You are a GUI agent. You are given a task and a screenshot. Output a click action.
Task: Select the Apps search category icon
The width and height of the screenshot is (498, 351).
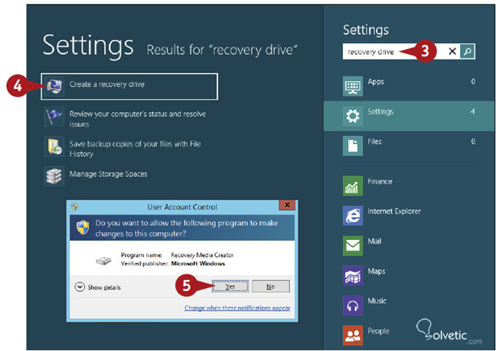[x=353, y=86]
